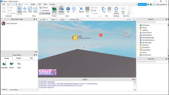Select Teams in Explorer
169x95 pixels.
(x=144, y=53)
